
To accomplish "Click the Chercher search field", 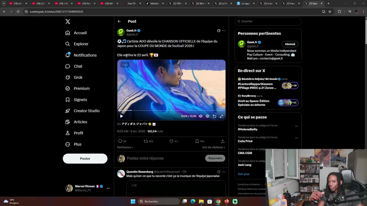I will [x=268, y=21].
